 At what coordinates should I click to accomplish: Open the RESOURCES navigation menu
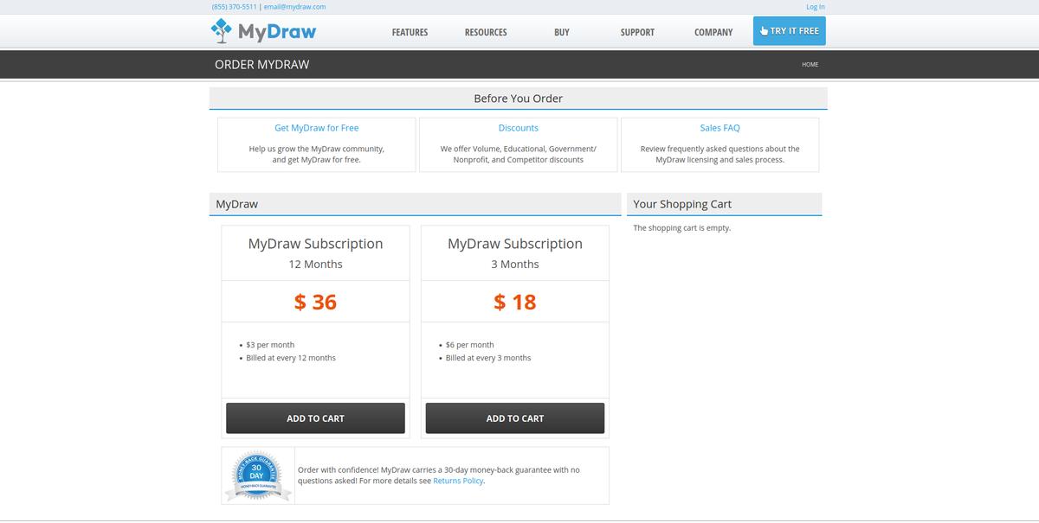coord(486,32)
